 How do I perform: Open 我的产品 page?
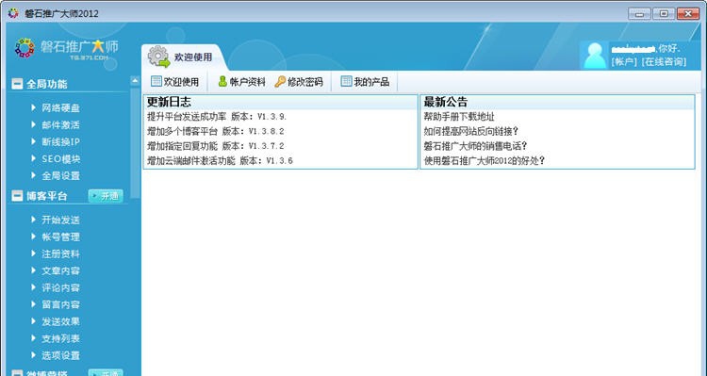point(365,82)
